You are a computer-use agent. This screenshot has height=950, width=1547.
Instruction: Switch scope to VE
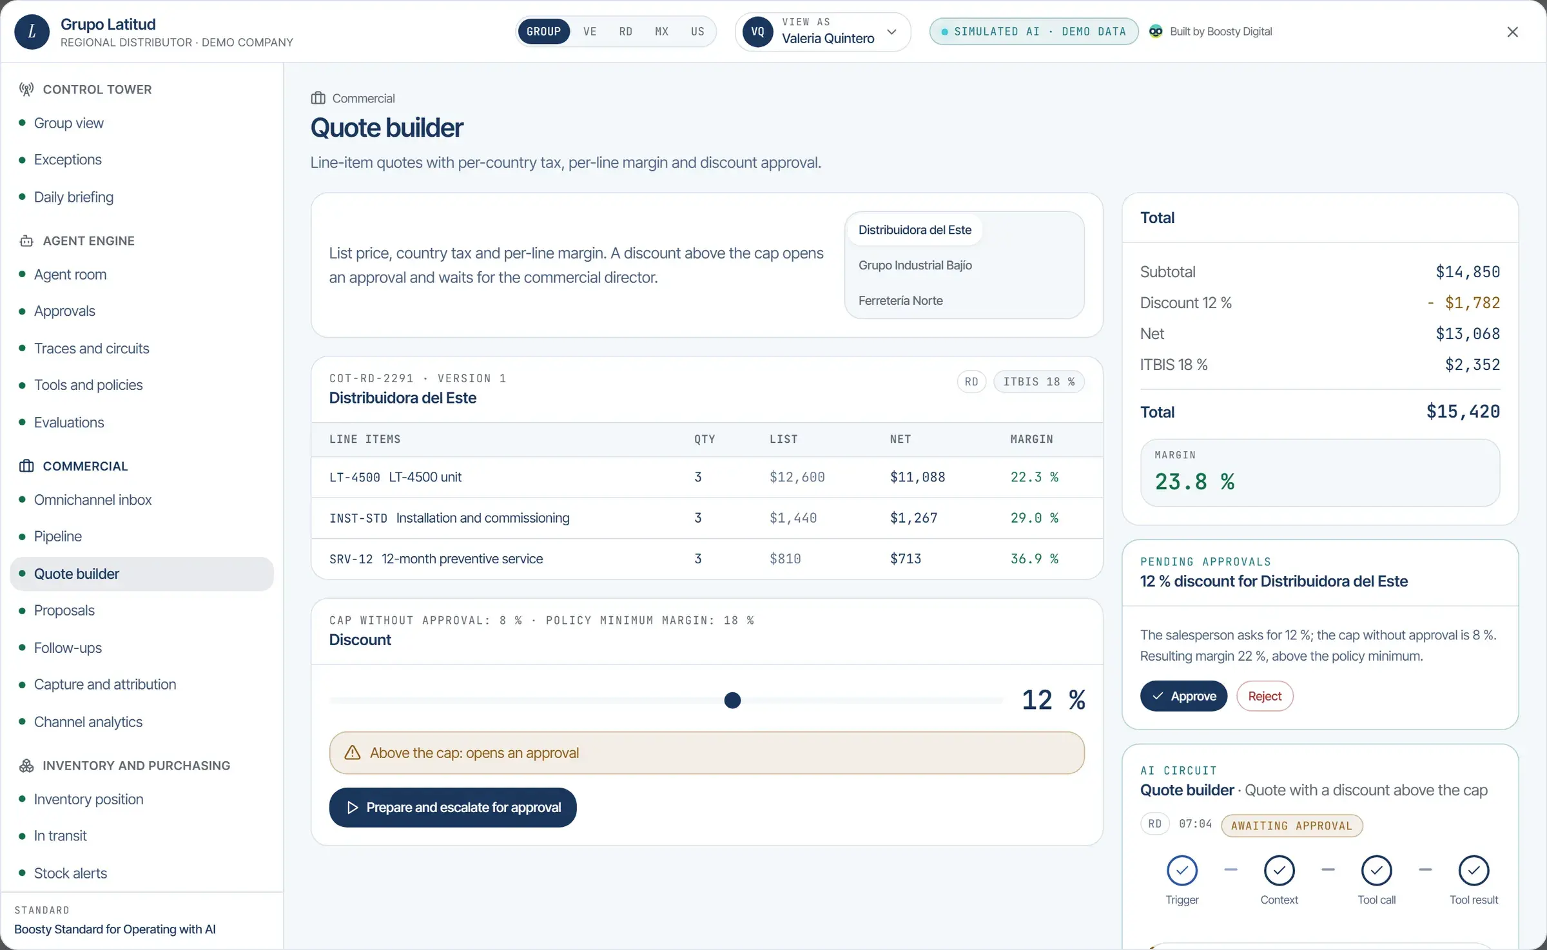(x=590, y=32)
